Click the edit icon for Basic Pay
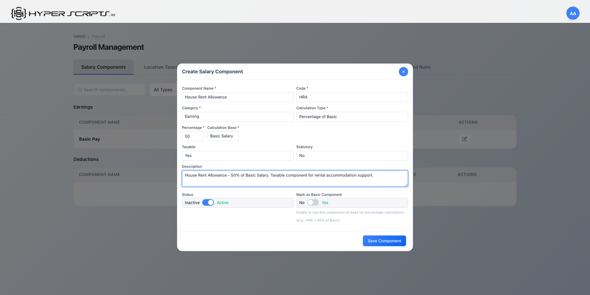 pyautogui.click(x=464, y=139)
